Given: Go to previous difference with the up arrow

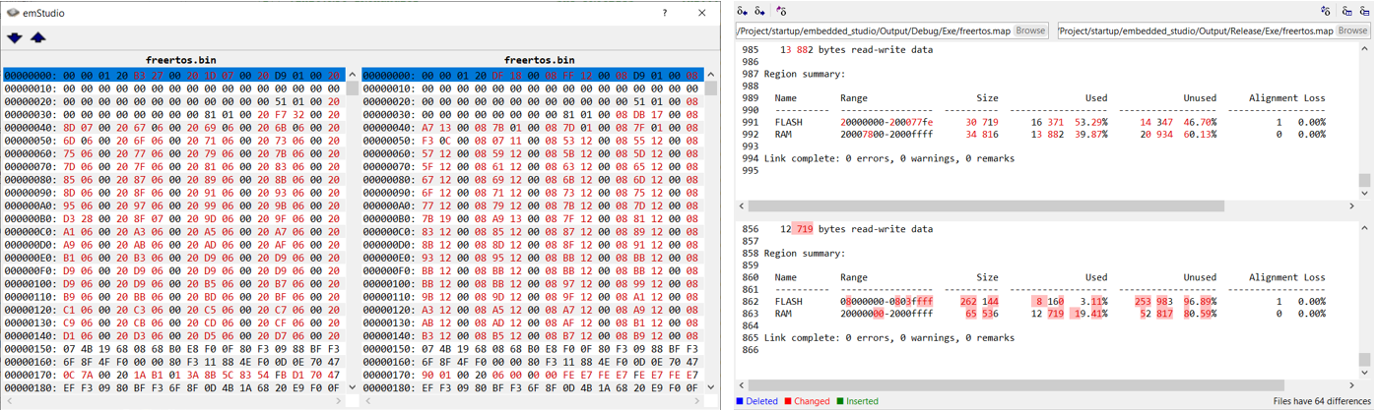Looking at the screenshot, I should pos(37,37).
